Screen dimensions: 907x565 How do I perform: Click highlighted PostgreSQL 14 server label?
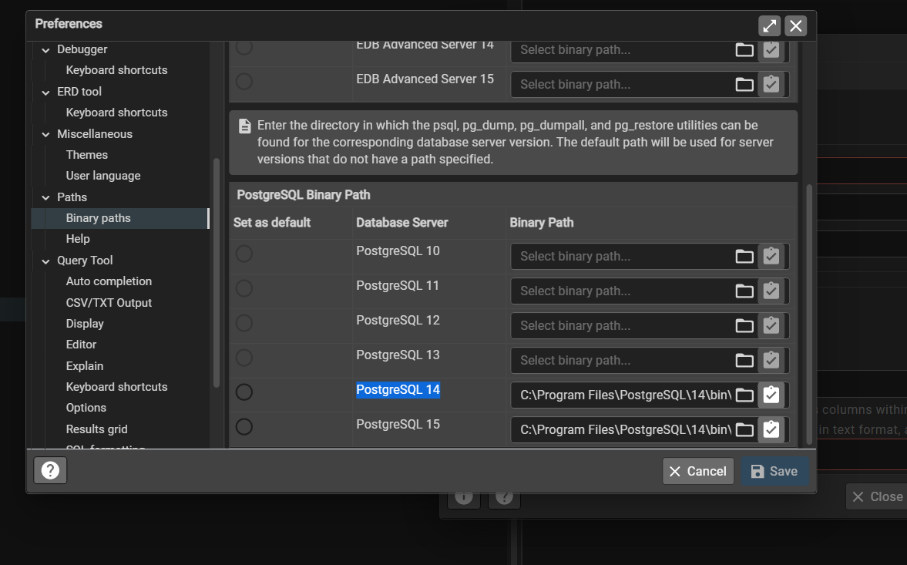(x=398, y=390)
